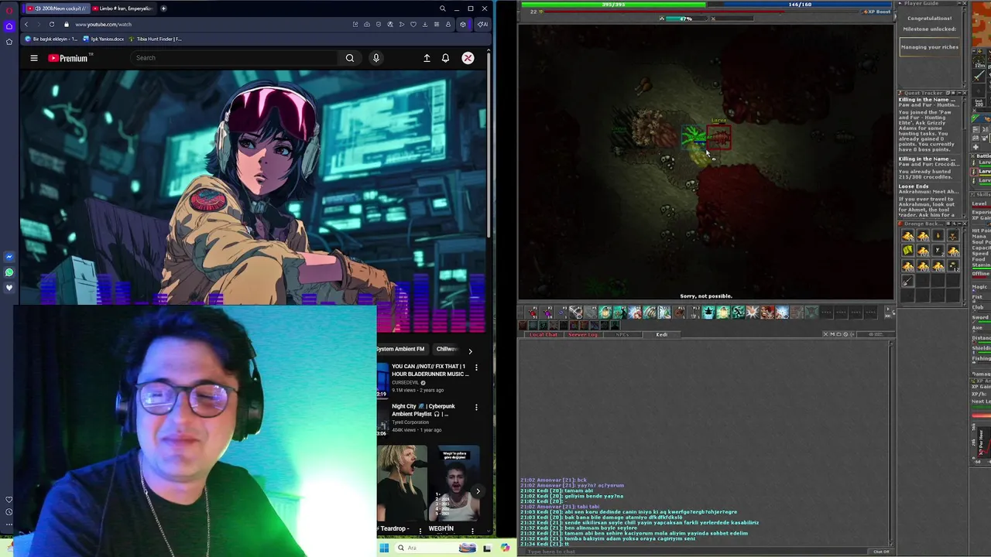Select the green item in backpack
Screen dimensions: 991x557
coord(907,251)
